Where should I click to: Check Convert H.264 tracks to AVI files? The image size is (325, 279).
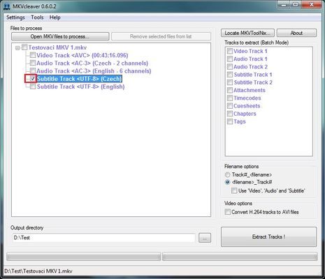pyautogui.click(x=227, y=212)
